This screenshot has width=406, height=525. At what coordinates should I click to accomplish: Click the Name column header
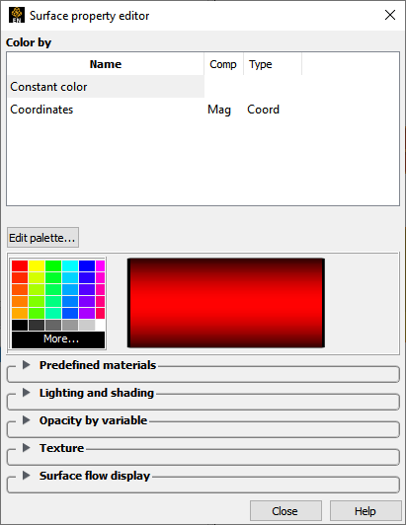pos(106,64)
